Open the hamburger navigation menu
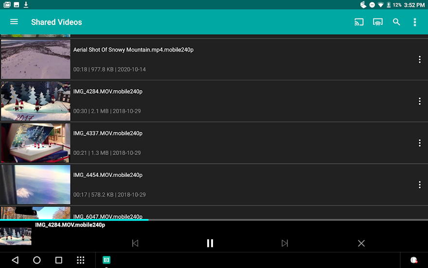Image resolution: width=428 pixels, height=268 pixels. click(14, 22)
